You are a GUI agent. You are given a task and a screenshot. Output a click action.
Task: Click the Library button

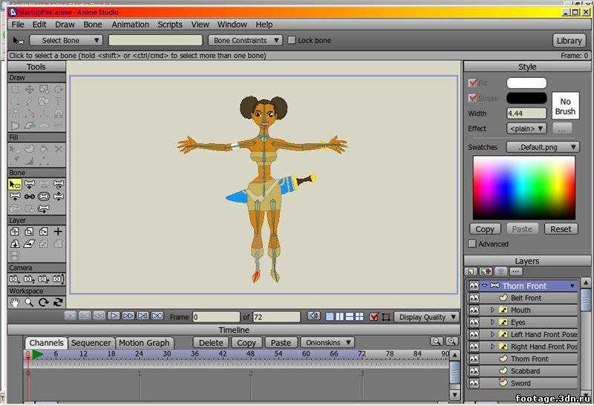[569, 41]
